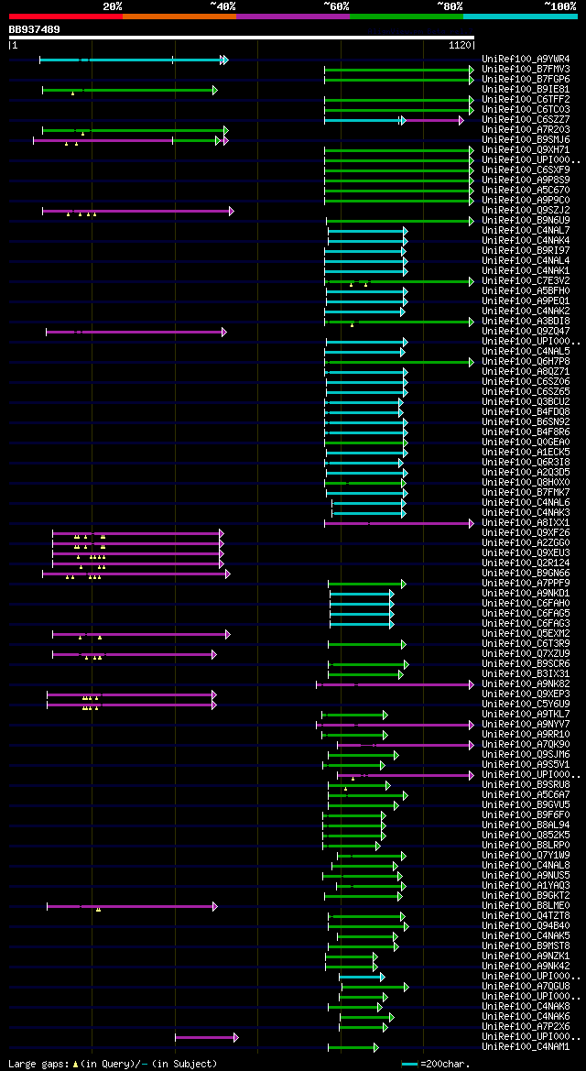Open hit UniRef100_A7R203
The width and height of the screenshot is (586, 1071).
tap(526, 130)
